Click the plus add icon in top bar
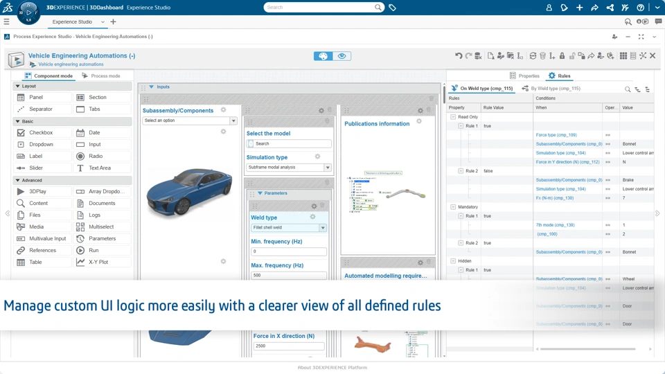This screenshot has height=374, width=665. click(579, 8)
